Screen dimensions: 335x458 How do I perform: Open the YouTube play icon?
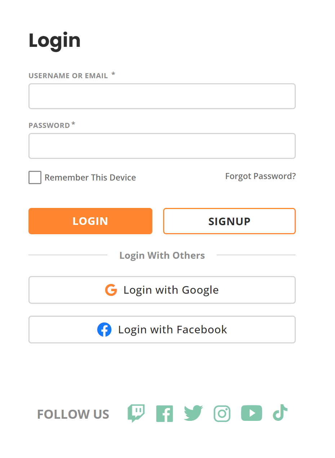251,413
